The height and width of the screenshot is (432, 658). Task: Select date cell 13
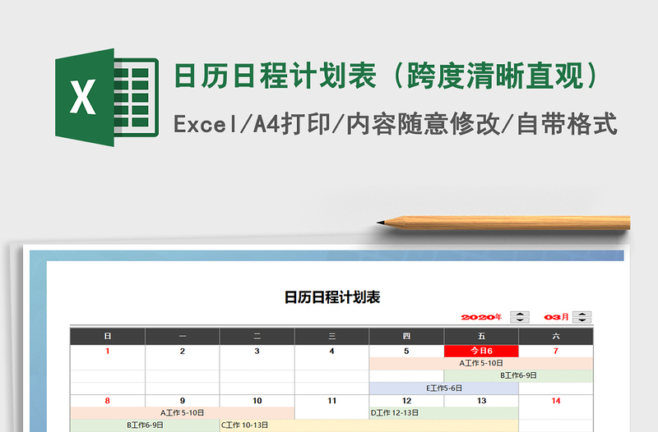coord(481,401)
